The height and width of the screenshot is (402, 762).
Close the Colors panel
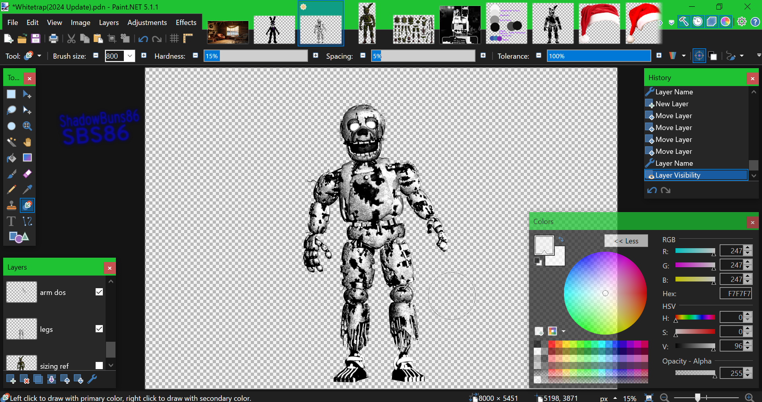tap(752, 222)
